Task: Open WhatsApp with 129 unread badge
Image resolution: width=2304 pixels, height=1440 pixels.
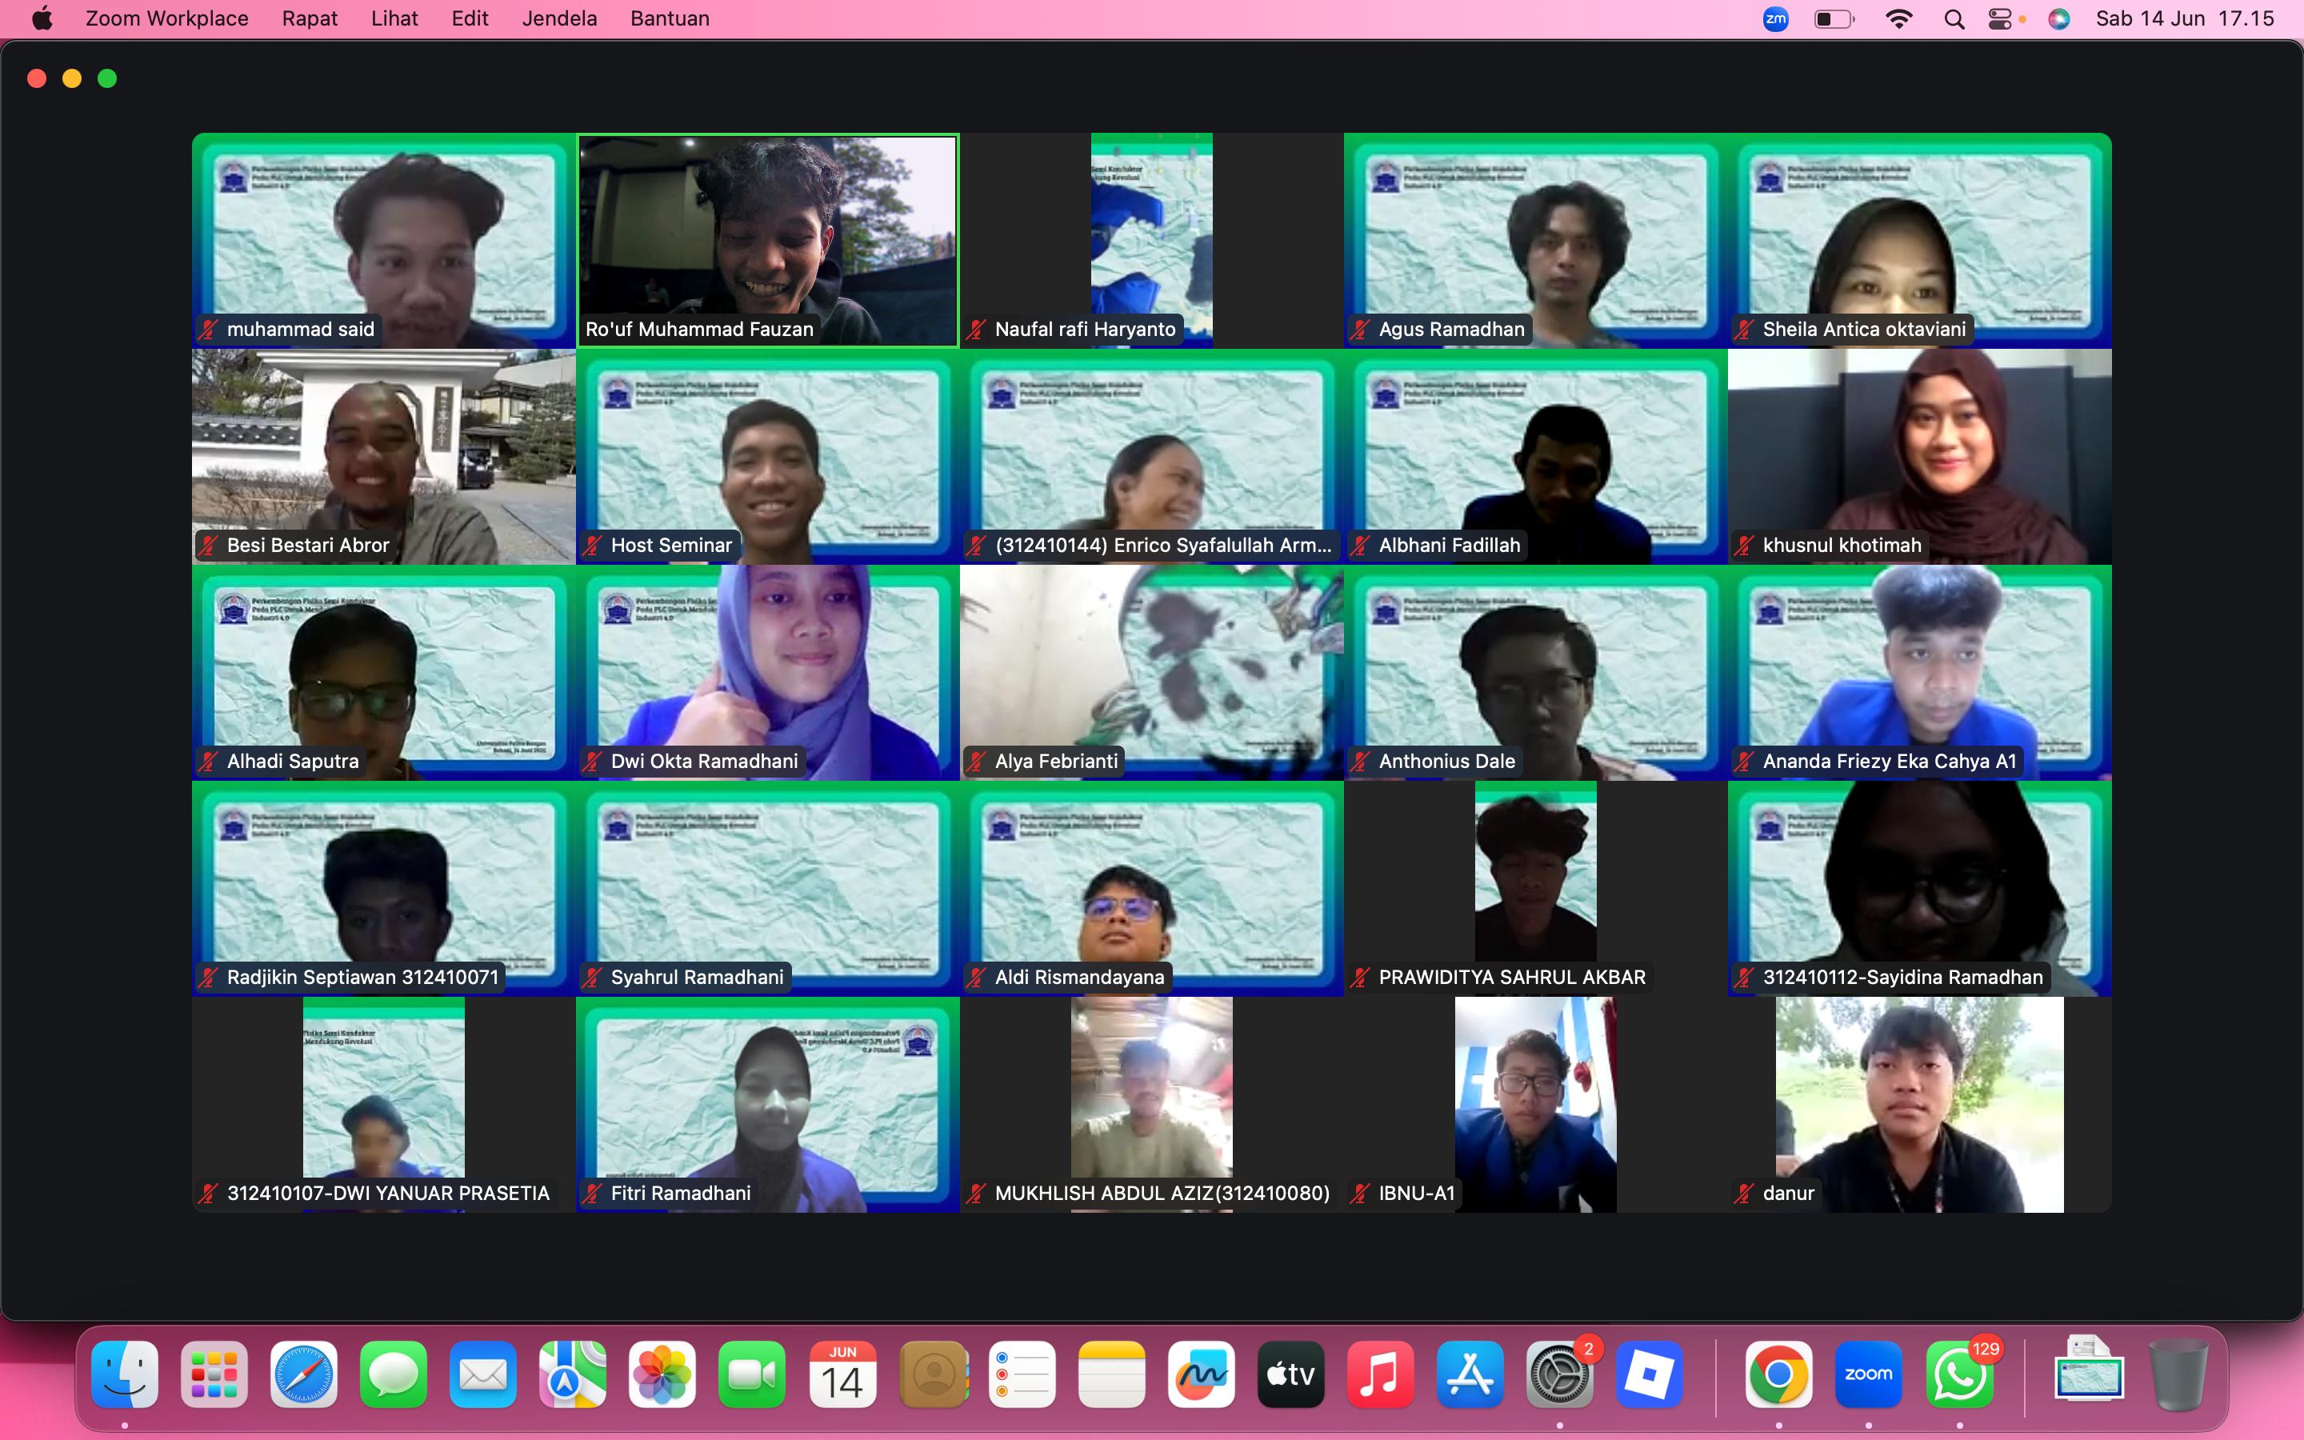Action: (x=1958, y=1374)
